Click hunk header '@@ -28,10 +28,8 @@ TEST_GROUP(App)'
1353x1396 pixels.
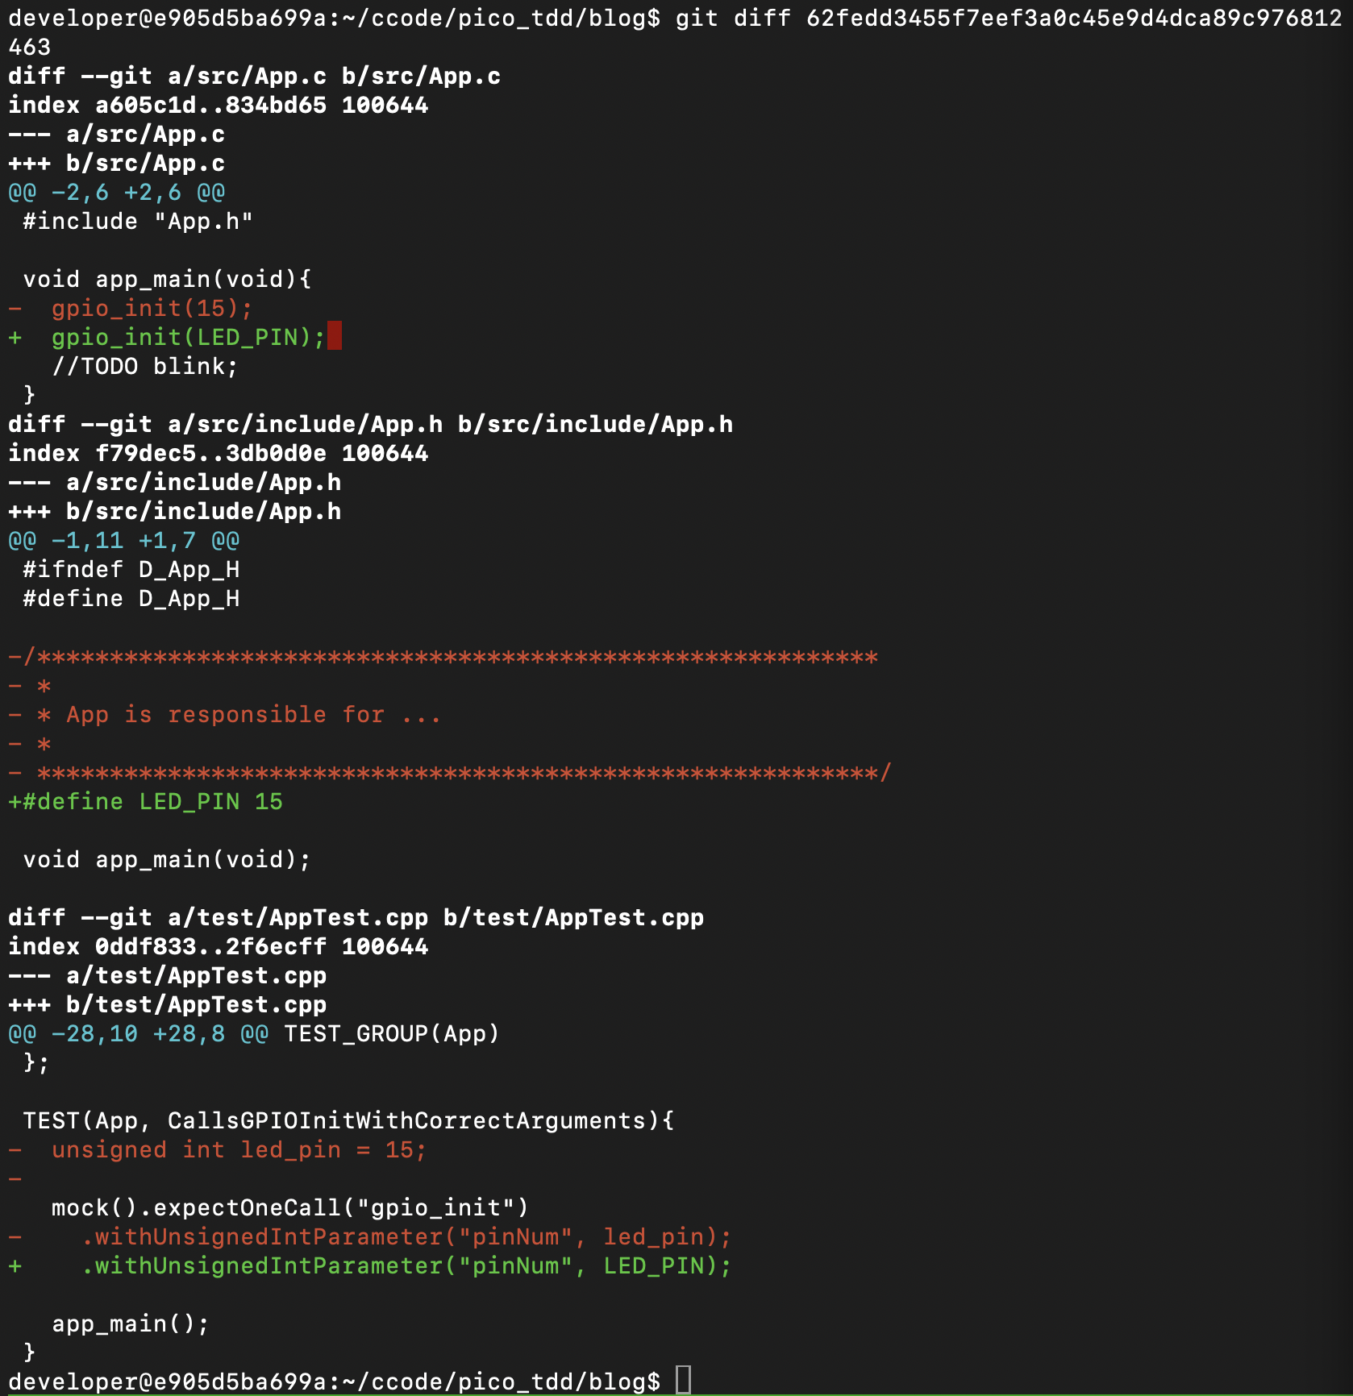(x=254, y=1034)
